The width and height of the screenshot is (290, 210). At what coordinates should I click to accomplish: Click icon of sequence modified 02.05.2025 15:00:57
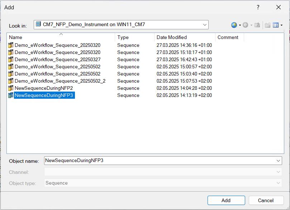11,67
